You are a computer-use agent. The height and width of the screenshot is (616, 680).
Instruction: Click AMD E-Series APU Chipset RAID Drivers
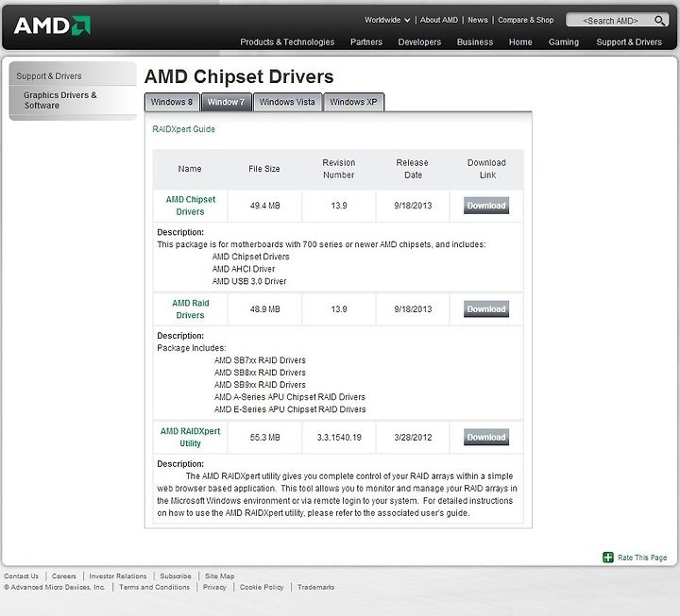[290, 408]
